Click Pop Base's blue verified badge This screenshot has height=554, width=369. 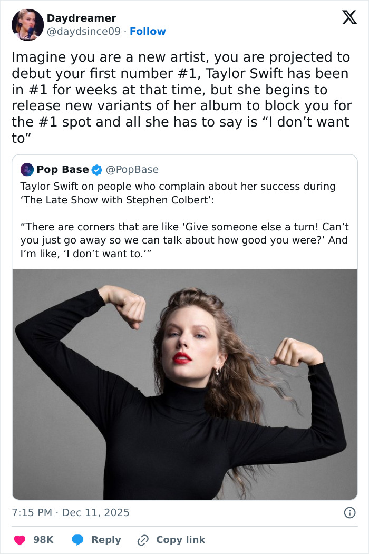[x=96, y=170]
